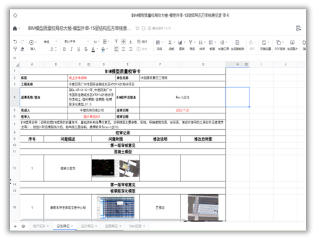Open the PDF conversion tool
This screenshot has width=316, height=240.
coord(279,45)
